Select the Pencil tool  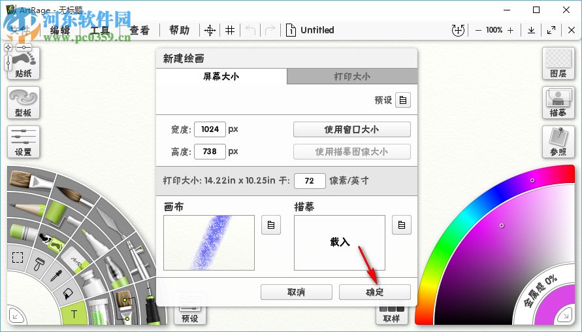27,209
